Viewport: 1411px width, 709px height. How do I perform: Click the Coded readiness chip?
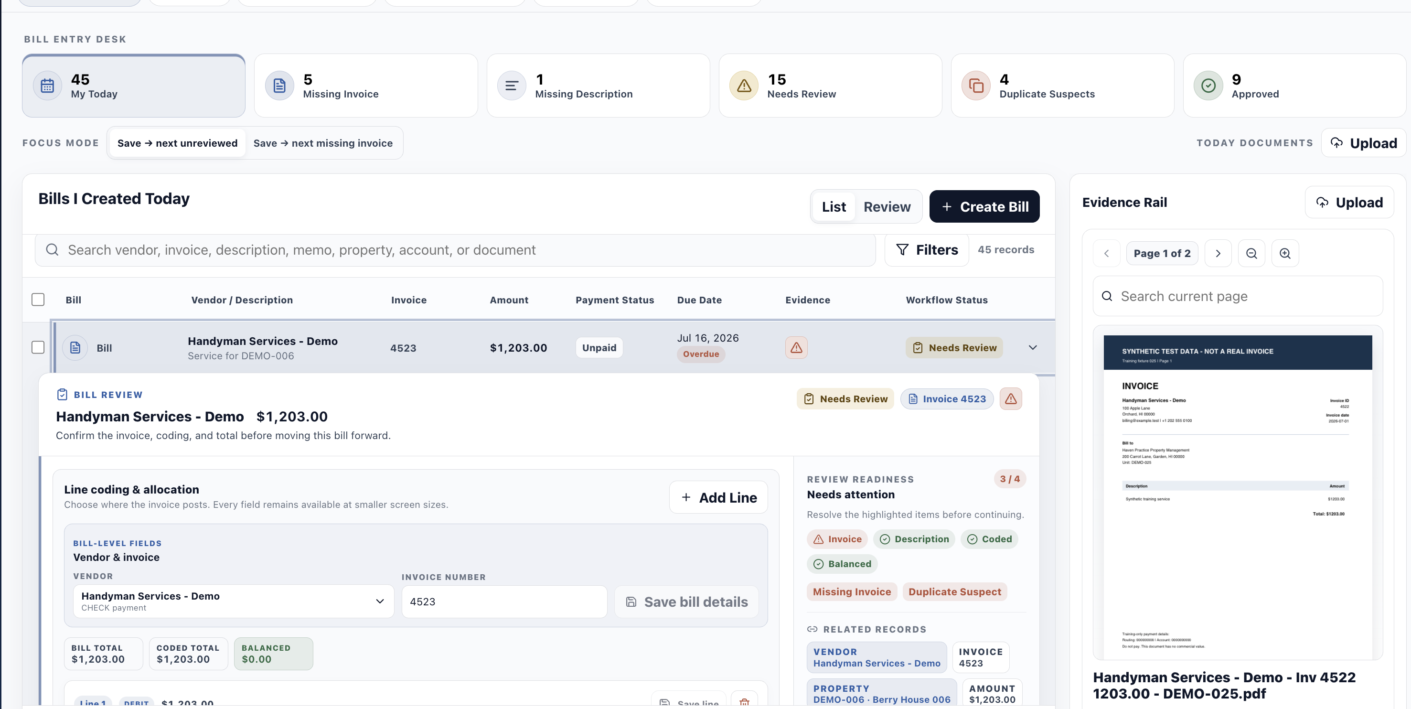tap(989, 539)
